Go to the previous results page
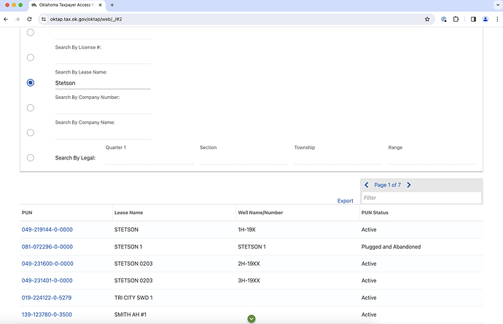Screen dimensions: 503x324 [x=367, y=185]
